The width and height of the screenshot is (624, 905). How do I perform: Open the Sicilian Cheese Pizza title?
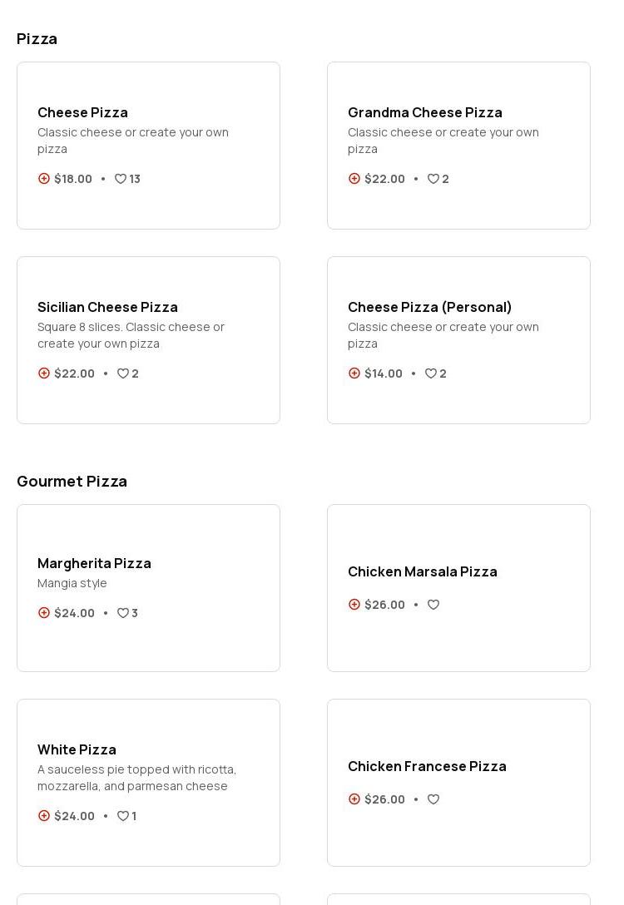(x=107, y=307)
